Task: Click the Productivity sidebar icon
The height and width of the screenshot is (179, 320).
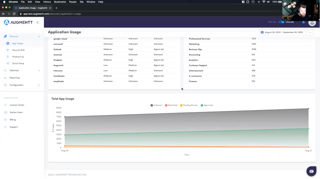Action: coord(8,57)
